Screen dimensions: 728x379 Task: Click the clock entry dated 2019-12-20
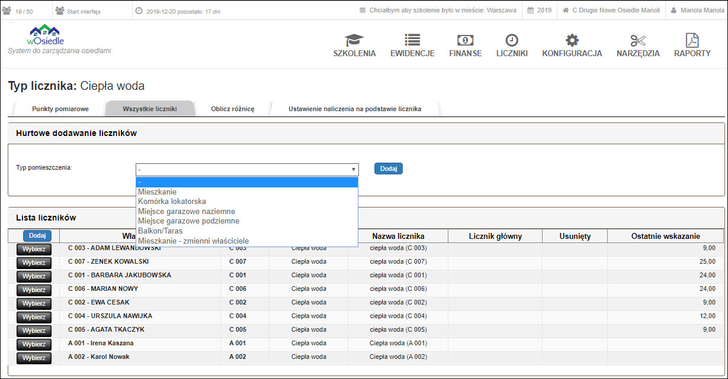(178, 11)
